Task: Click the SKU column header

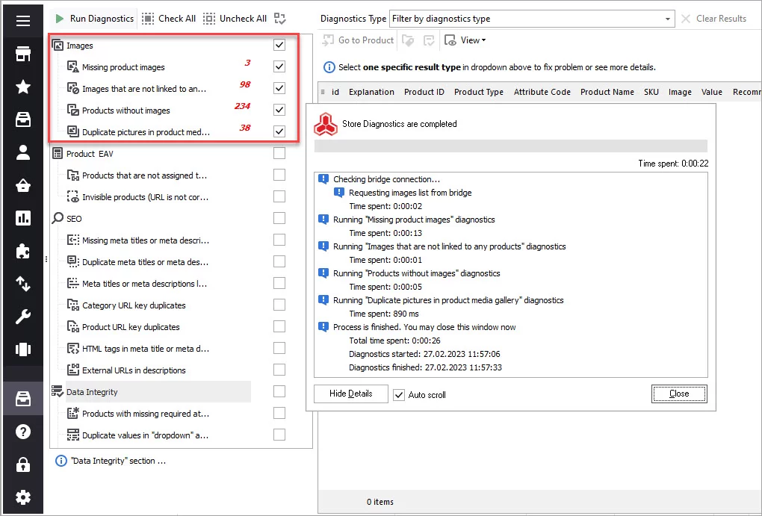Action: (x=651, y=92)
